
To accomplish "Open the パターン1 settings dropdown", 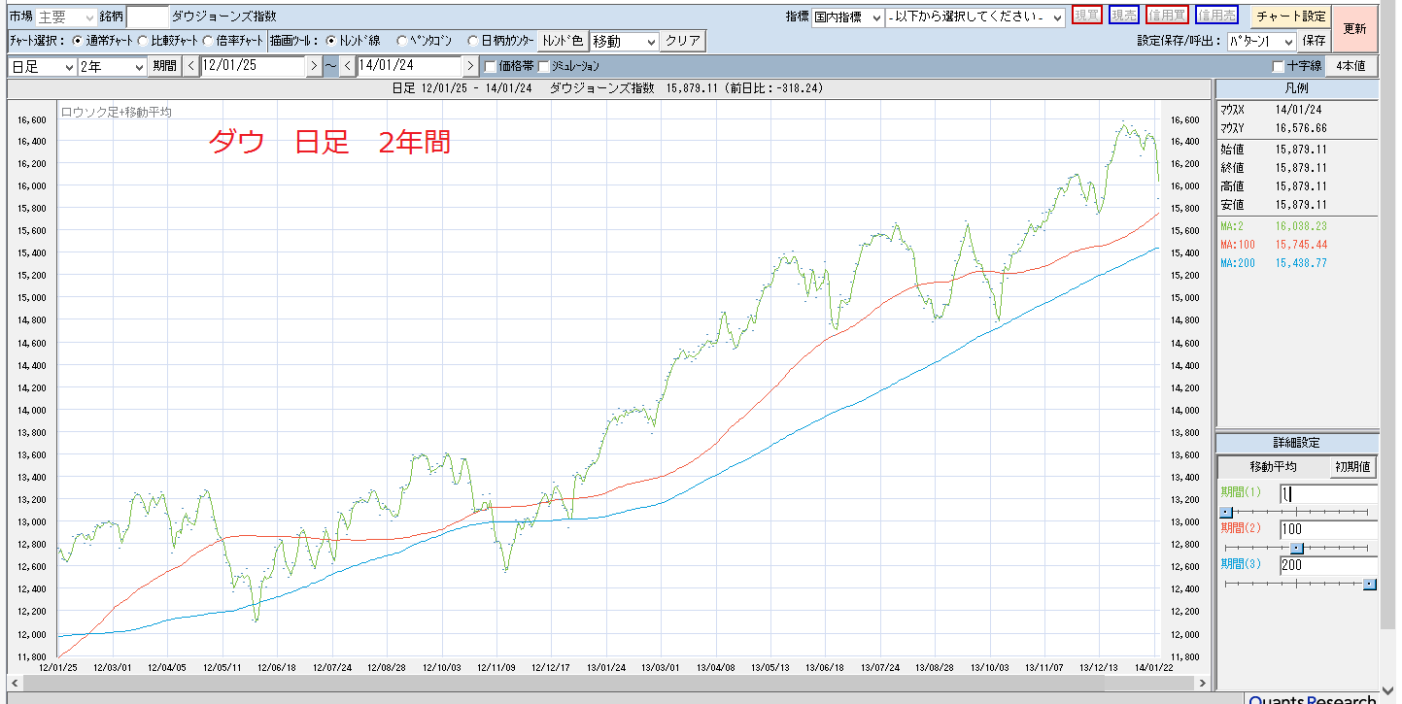I will click(x=1262, y=42).
